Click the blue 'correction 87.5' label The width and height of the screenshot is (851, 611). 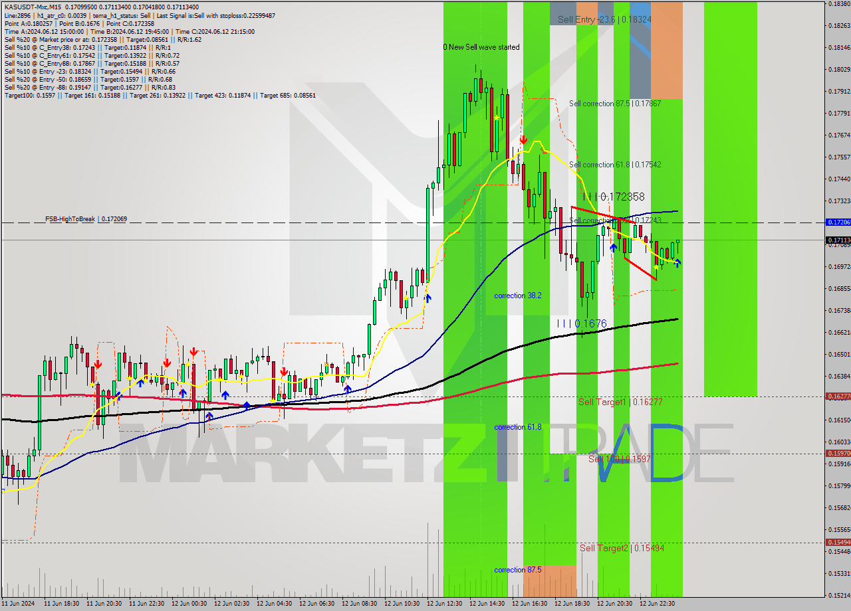point(518,570)
